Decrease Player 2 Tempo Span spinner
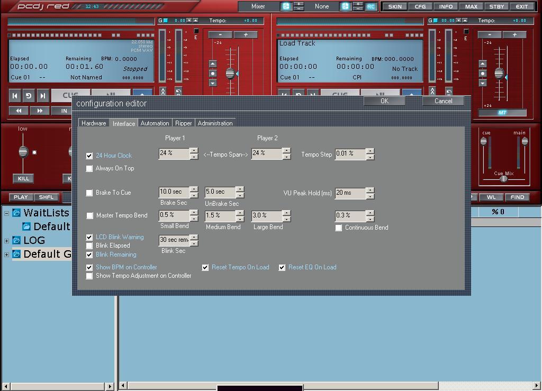Screen dimensions: 542x391 pyautogui.click(x=286, y=157)
